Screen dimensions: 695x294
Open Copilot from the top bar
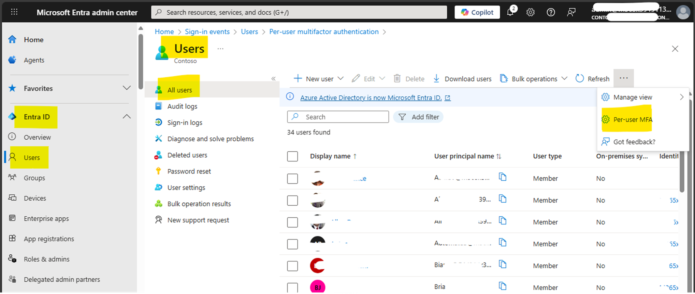[x=477, y=12]
